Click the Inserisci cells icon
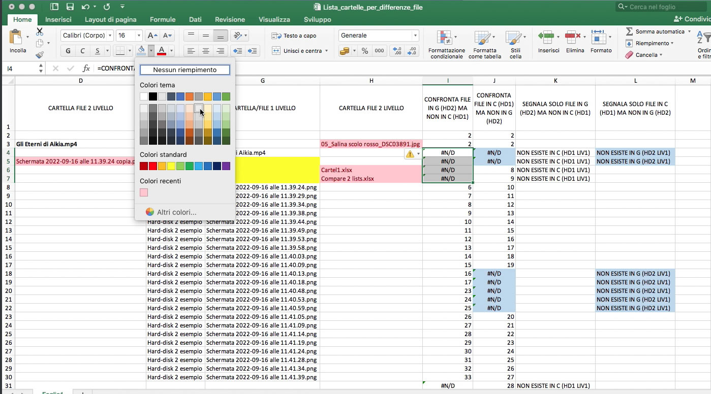The width and height of the screenshot is (711, 394). coord(546,37)
